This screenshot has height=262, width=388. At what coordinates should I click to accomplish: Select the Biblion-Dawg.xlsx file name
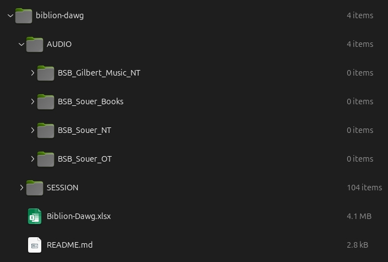79,216
